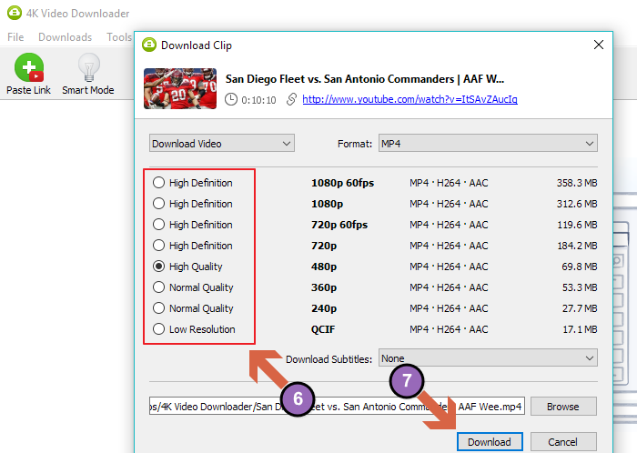
Task: Expand the Format MP4 dropdown
Action: (487, 144)
